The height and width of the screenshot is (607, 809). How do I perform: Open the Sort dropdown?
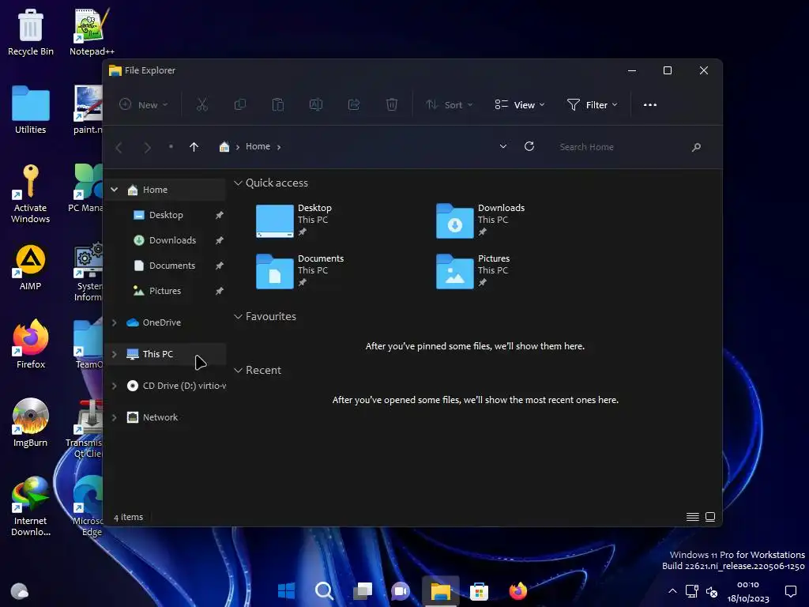pos(450,105)
